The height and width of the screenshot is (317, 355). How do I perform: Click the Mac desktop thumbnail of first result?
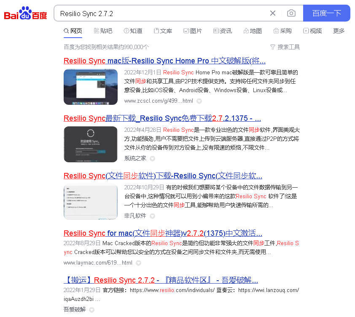tap(91, 87)
